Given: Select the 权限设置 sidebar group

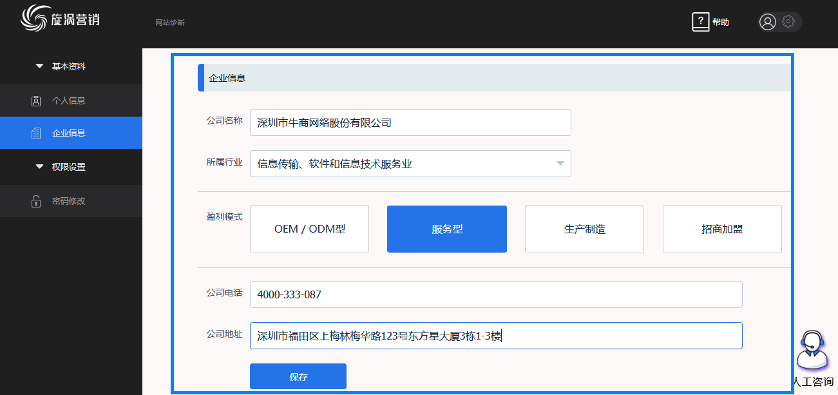Looking at the screenshot, I should point(71,167).
